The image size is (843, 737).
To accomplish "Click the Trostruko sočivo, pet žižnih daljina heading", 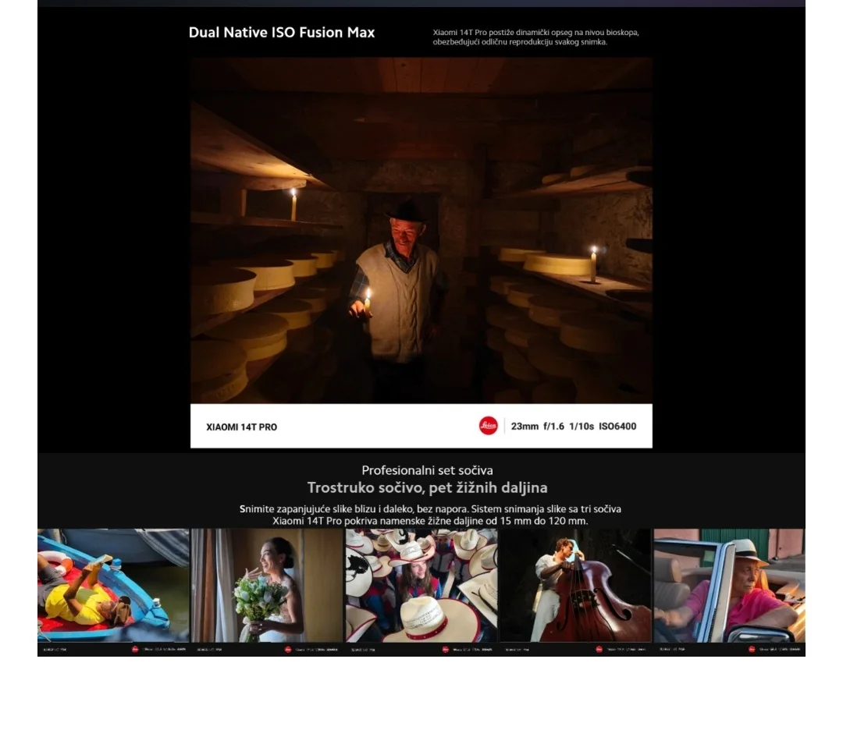I will pyautogui.click(x=427, y=488).
